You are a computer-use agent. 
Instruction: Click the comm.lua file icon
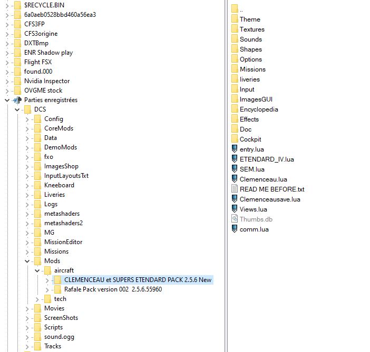click(235, 229)
